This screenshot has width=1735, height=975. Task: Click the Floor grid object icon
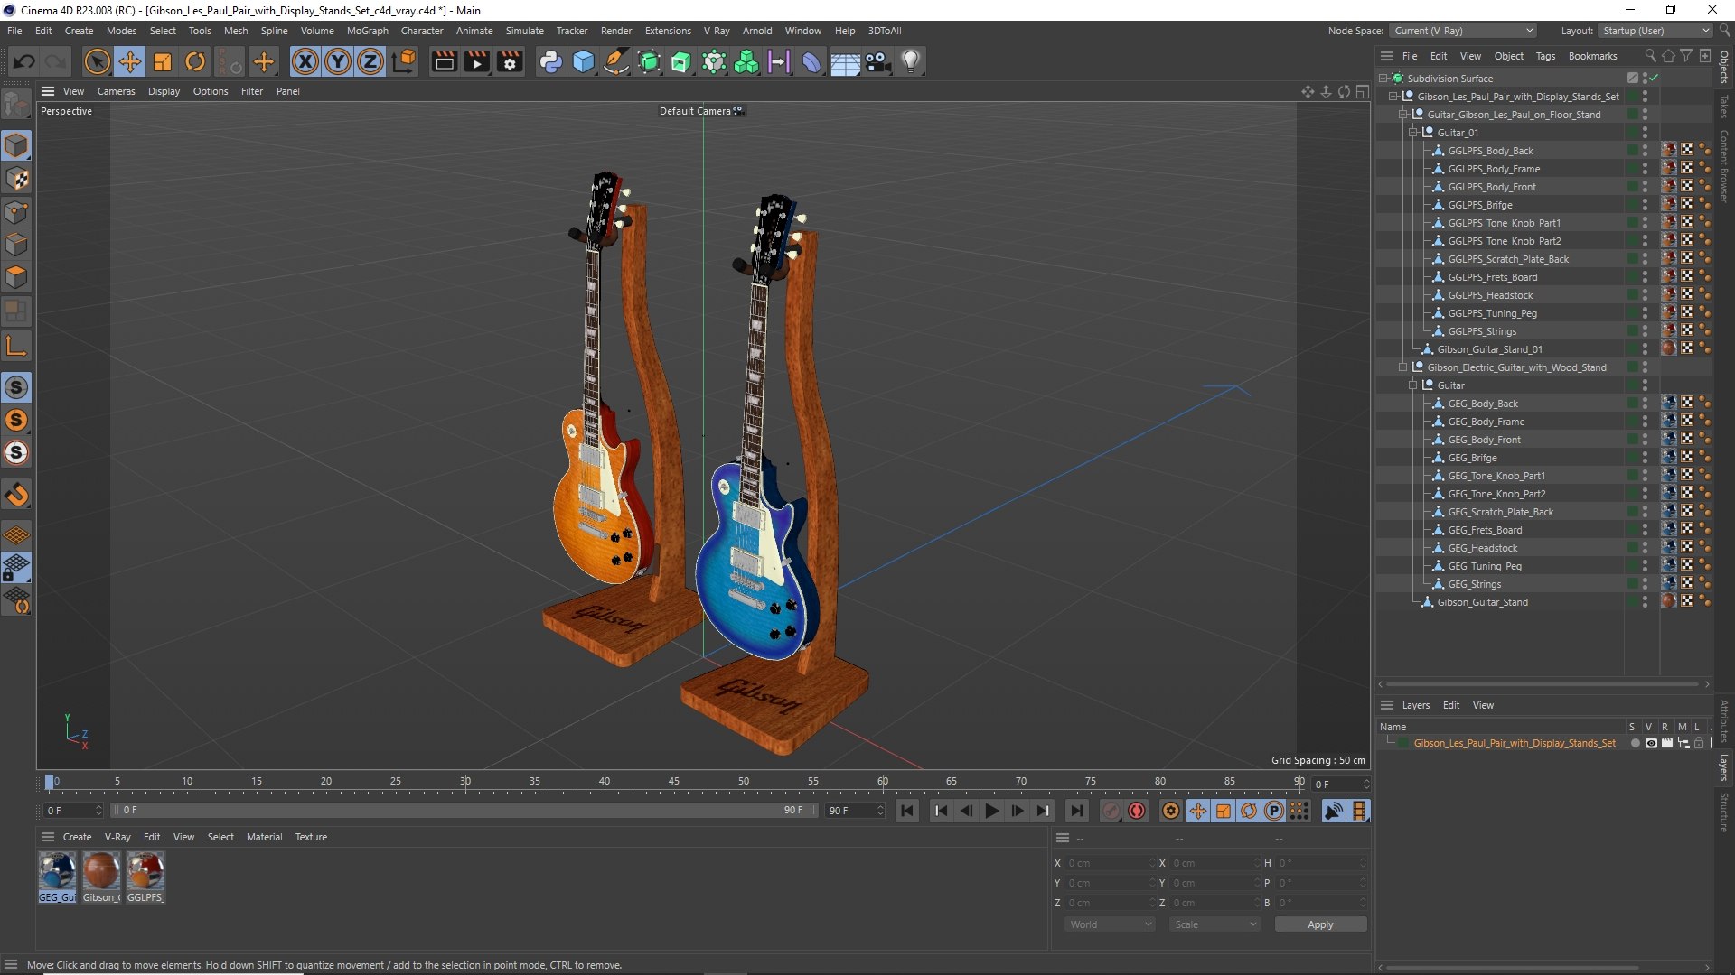click(845, 61)
